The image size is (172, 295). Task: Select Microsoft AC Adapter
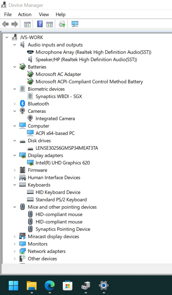58,74
